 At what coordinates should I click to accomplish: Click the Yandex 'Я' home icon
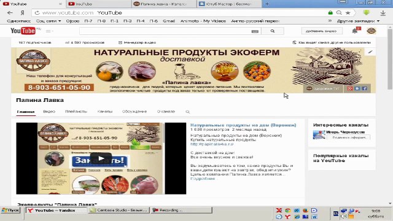(x=23, y=13)
